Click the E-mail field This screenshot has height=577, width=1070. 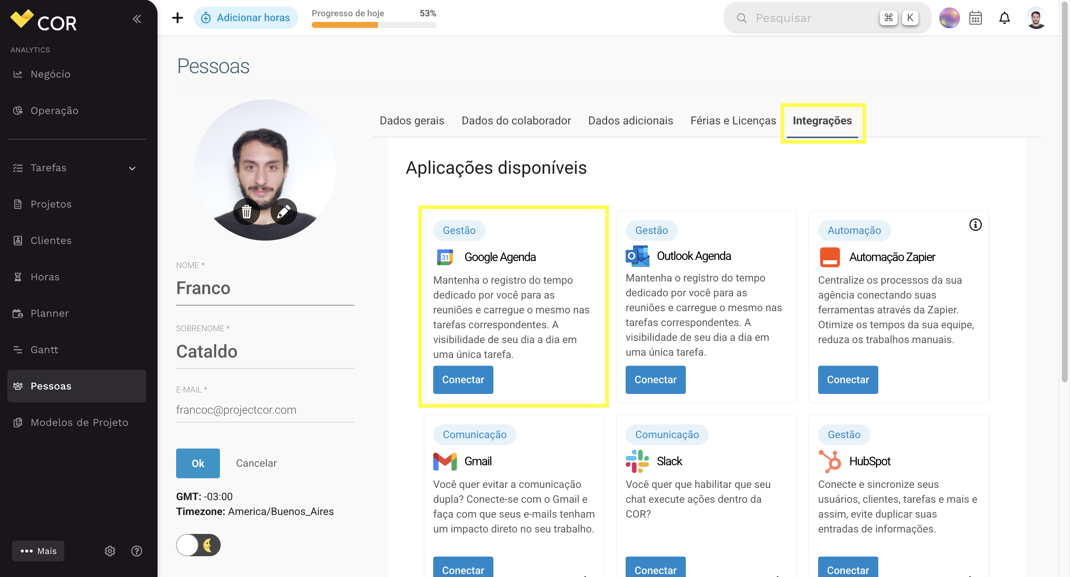tap(265, 410)
